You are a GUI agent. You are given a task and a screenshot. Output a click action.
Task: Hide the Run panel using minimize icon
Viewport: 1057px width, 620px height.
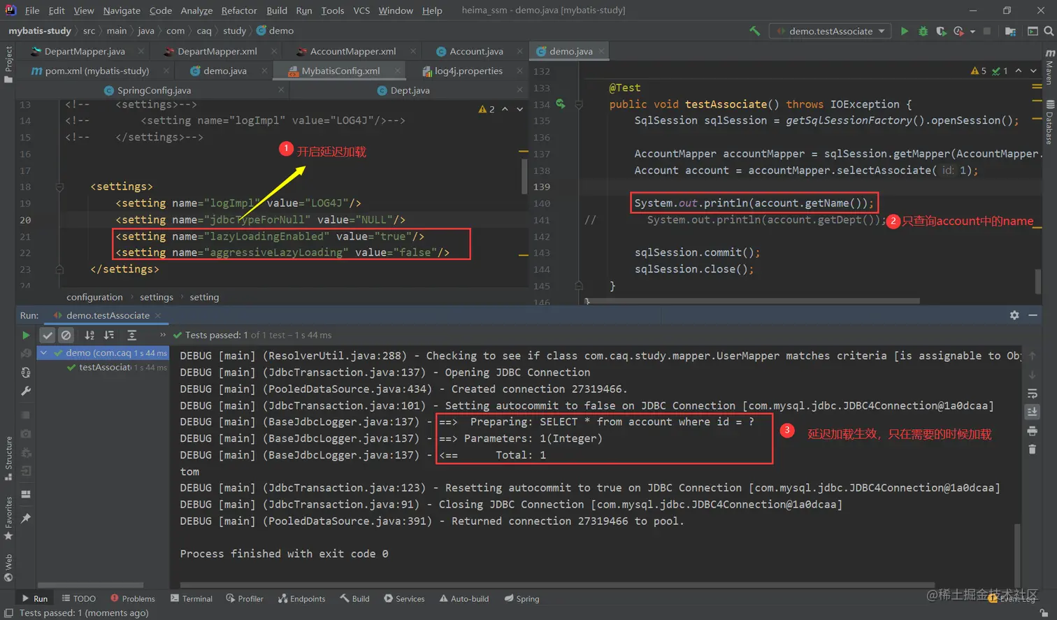pyautogui.click(x=1033, y=315)
